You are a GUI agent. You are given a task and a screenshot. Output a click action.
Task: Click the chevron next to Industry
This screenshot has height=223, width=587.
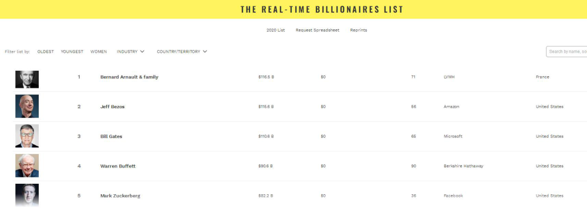142,52
